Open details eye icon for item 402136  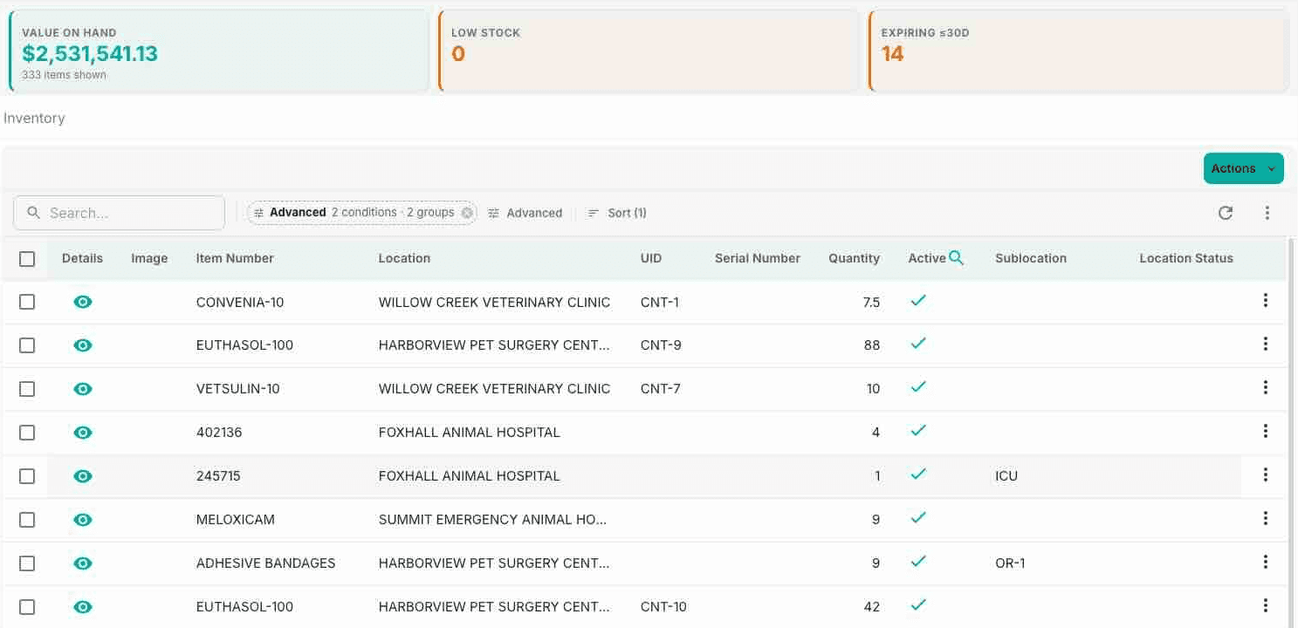coord(83,433)
